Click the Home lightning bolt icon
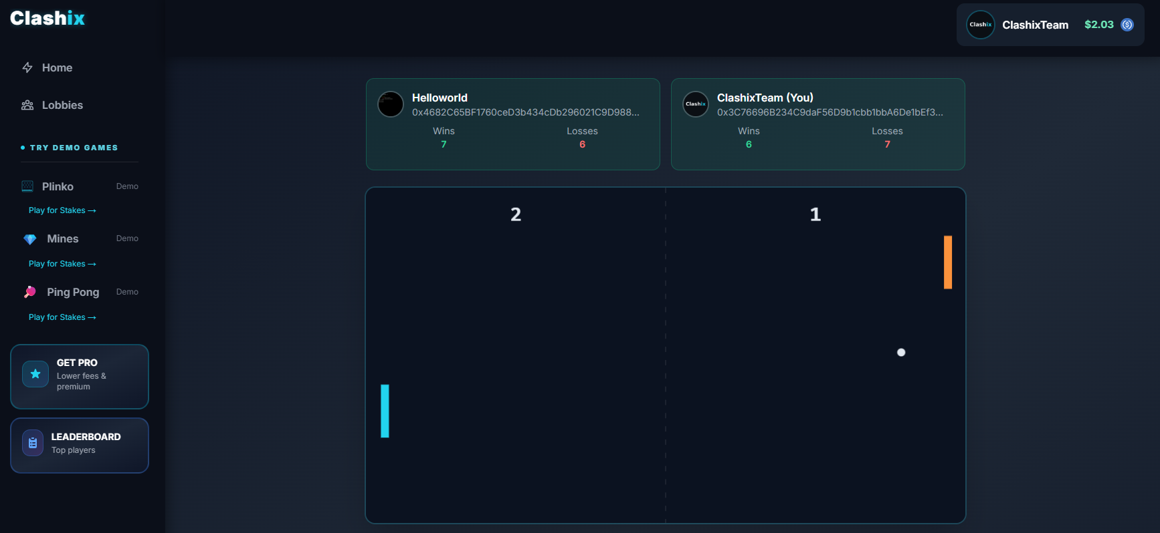The width and height of the screenshot is (1160, 533). click(27, 67)
